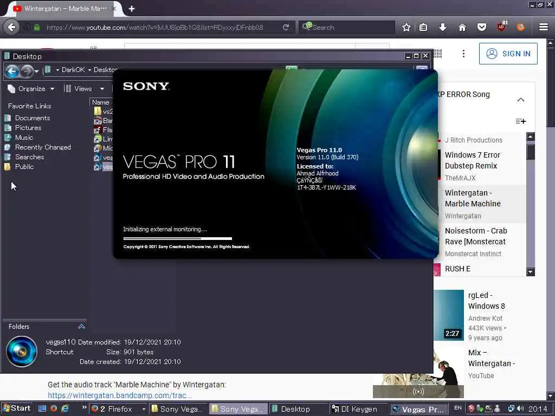
Task: Open the volume speaker tray icon
Action: 520,408
